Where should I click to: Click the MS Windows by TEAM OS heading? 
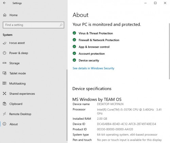tap(97, 99)
